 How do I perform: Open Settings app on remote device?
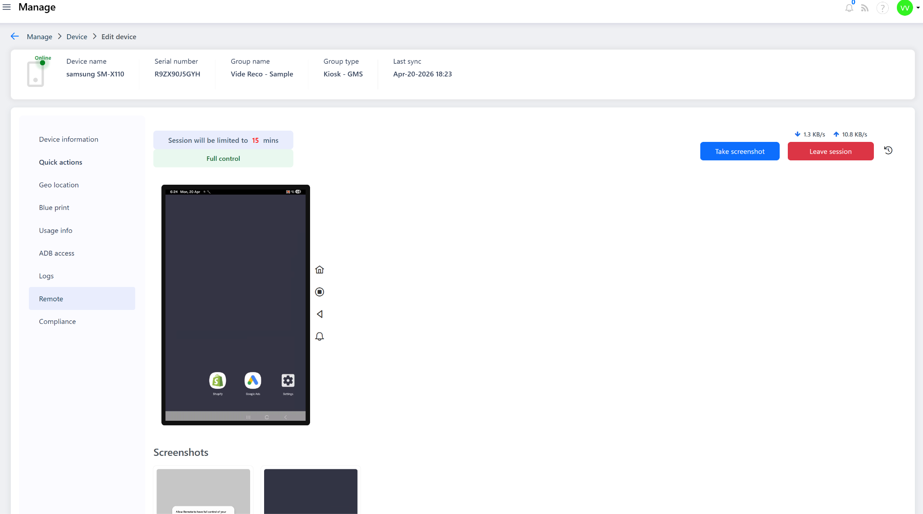(288, 381)
